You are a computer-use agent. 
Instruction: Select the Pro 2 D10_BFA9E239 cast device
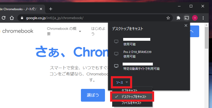137,54
